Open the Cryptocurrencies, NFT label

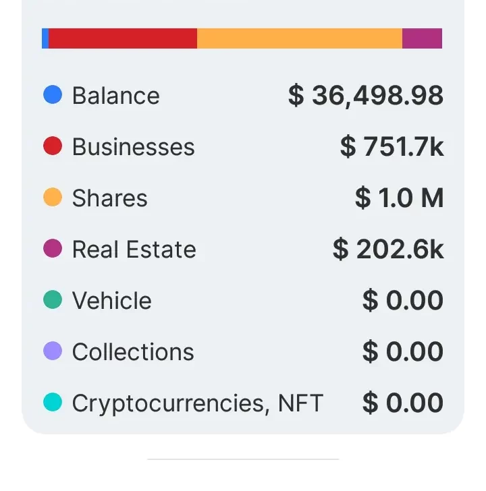click(197, 403)
